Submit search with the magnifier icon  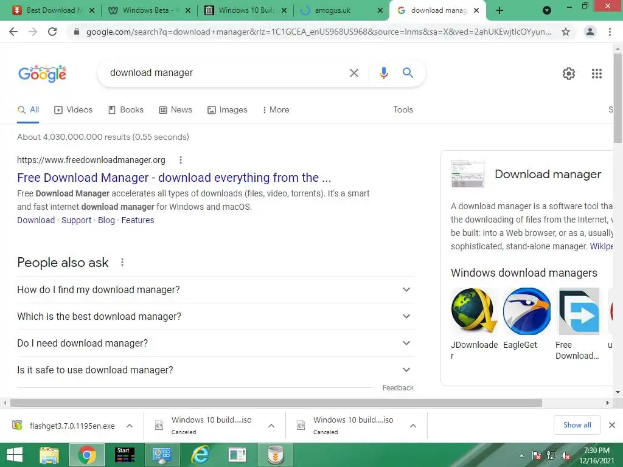[408, 73]
